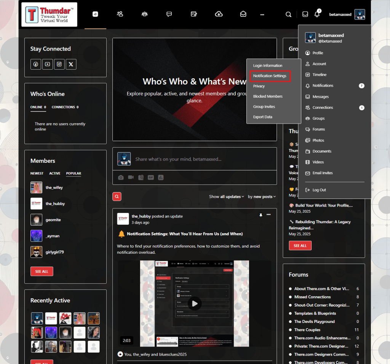
Task: Click the Thumdar logo
Action: (49, 14)
